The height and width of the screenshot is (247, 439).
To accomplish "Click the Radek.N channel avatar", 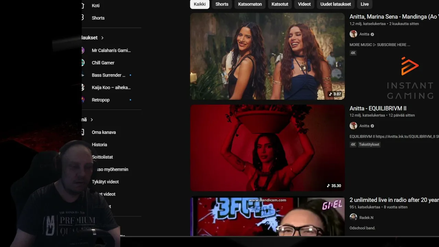I will [353, 217].
